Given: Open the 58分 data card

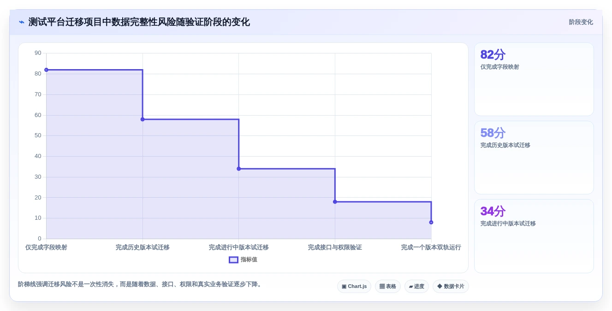Looking at the screenshot, I should tap(534, 158).
